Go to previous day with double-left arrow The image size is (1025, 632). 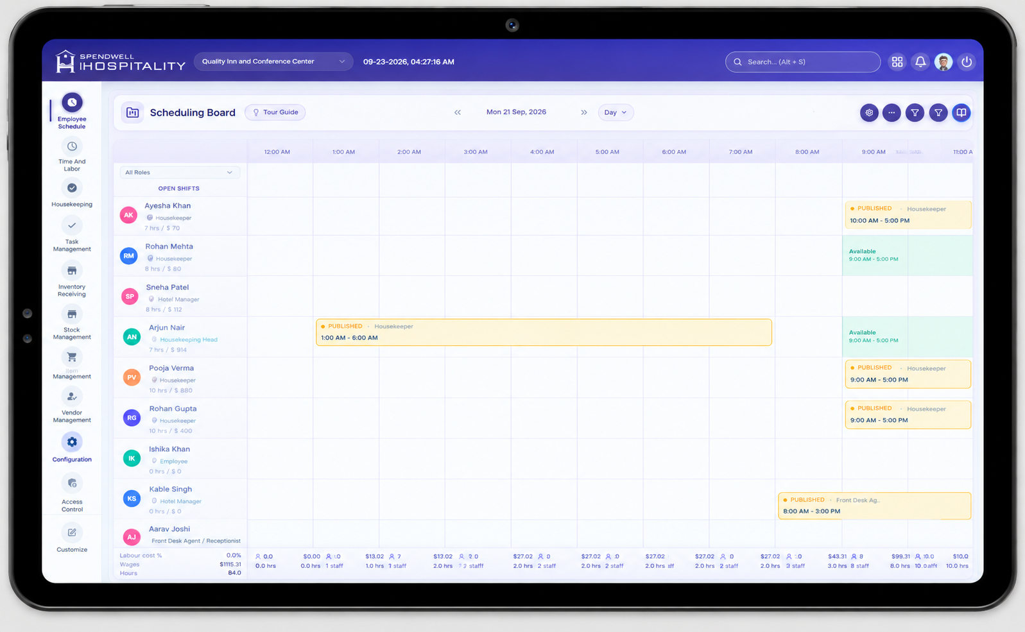pyautogui.click(x=458, y=112)
